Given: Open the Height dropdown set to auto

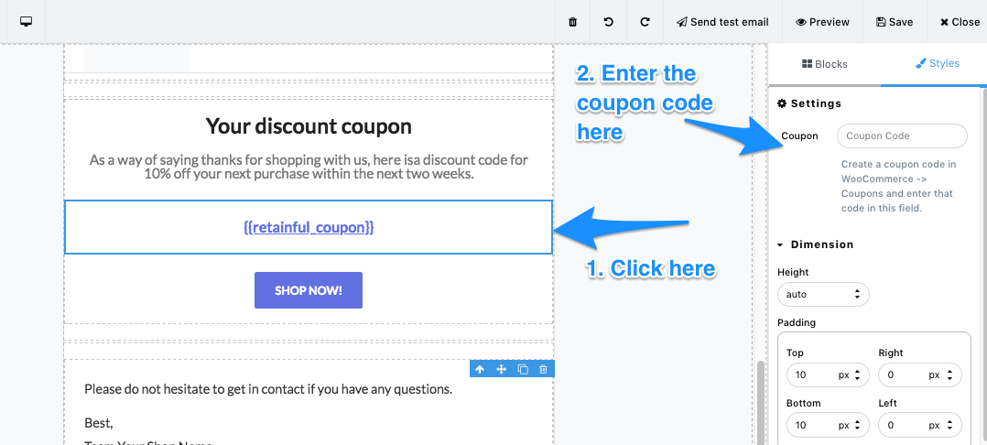Looking at the screenshot, I should [822, 295].
